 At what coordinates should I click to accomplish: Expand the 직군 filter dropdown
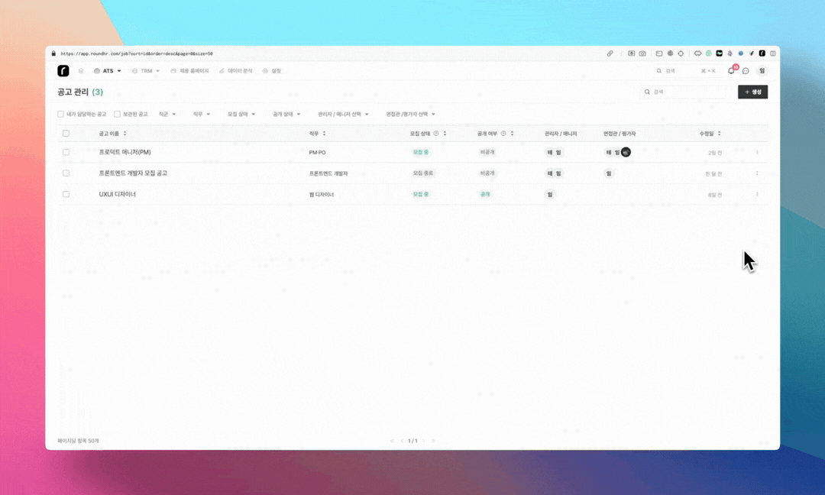(167, 115)
